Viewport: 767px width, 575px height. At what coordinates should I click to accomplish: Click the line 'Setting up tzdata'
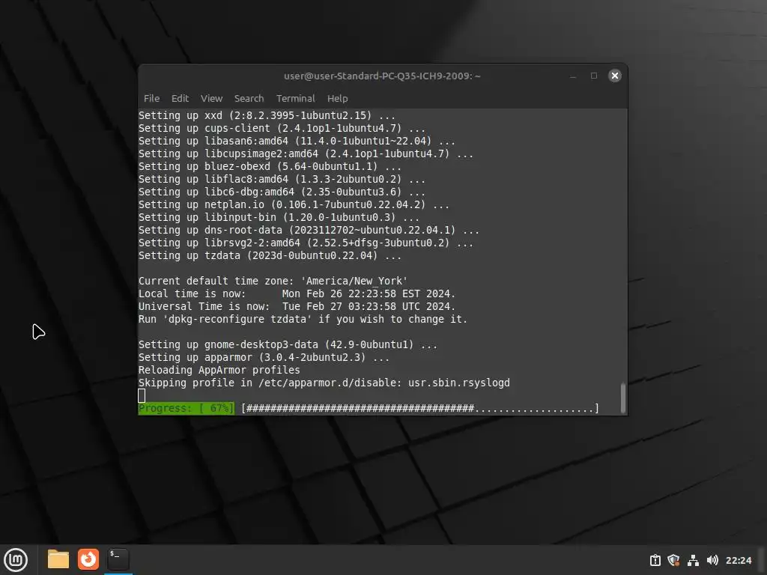tap(270, 256)
